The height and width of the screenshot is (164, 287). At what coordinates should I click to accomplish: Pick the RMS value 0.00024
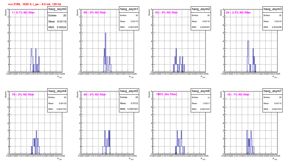pos(62,27)
